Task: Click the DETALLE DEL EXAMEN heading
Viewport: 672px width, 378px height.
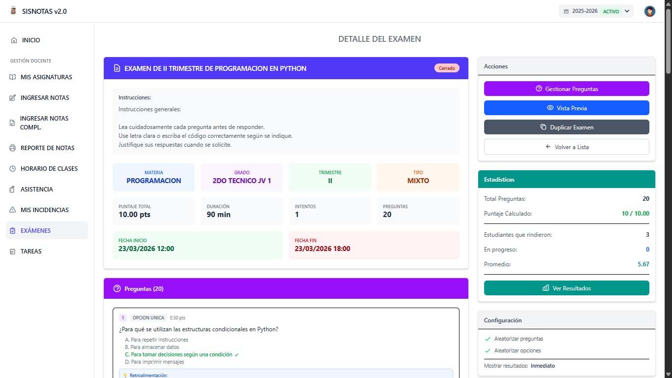Action: coord(380,39)
